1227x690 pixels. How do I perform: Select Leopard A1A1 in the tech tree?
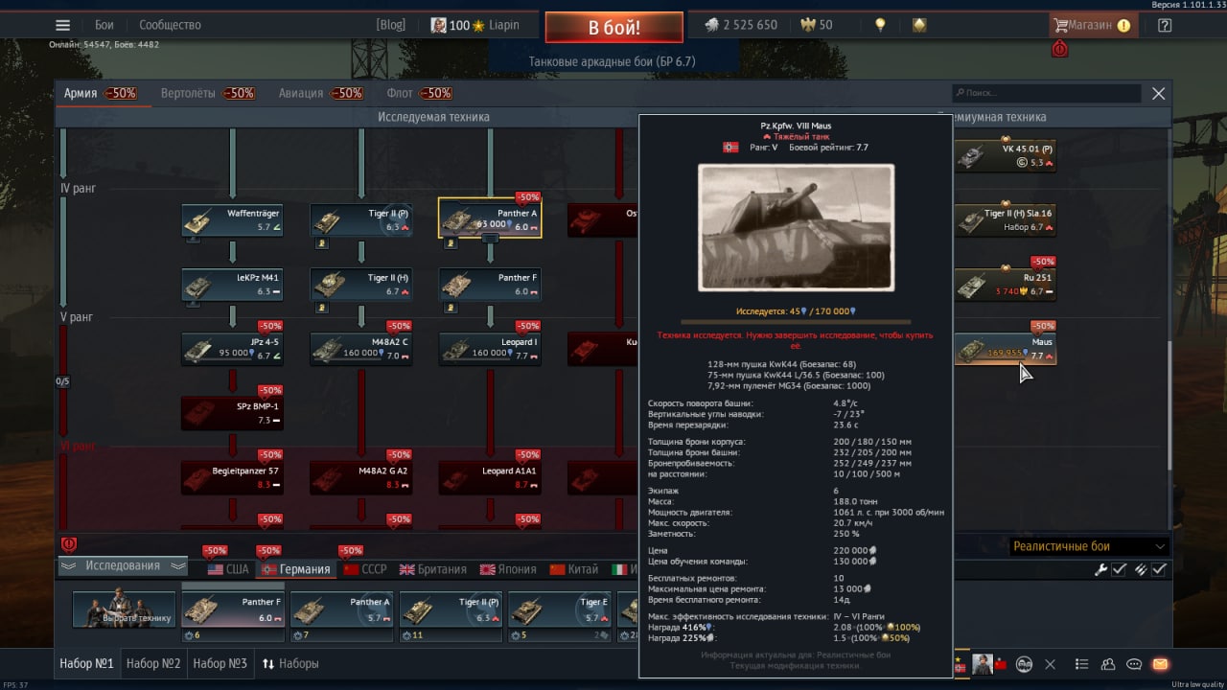click(490, 477)
